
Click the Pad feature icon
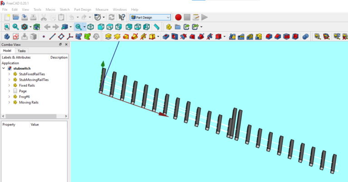coord(108,36)
